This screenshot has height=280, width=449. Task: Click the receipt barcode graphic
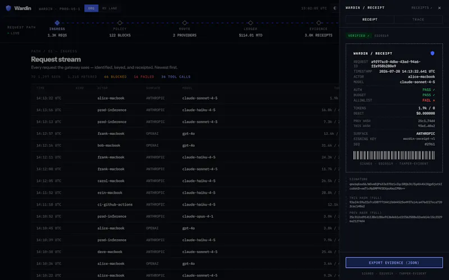[x=394, y=156]
